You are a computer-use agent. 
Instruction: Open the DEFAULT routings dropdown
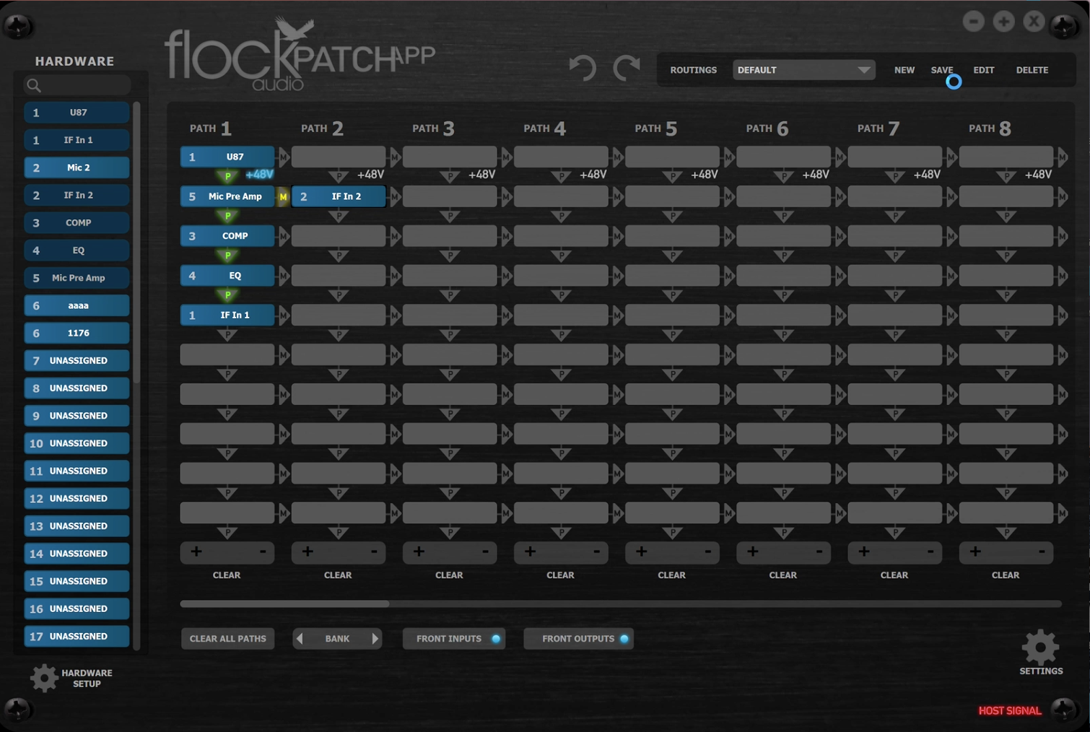[x=803, y=70]
